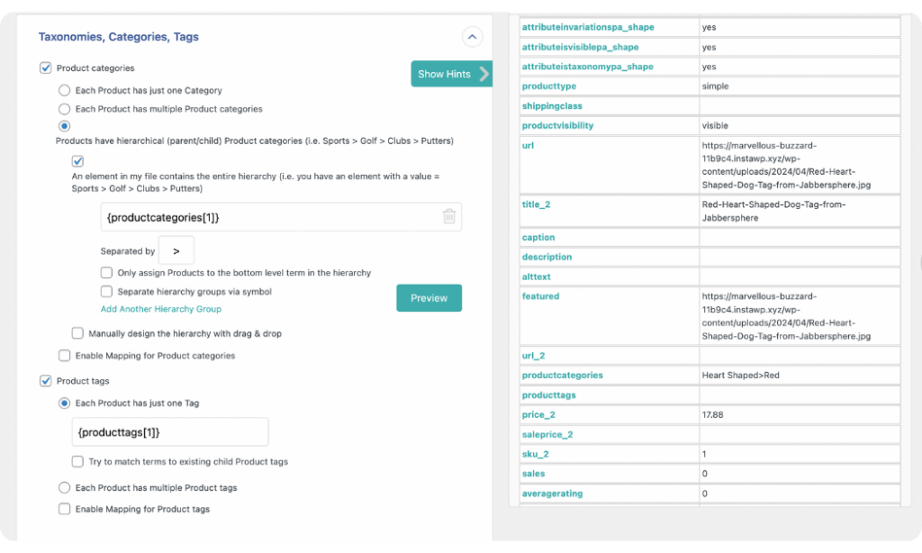The height and width of the screenshot is (553, 922).
Task: Click the Preview button
Action: tap(429, 298)
